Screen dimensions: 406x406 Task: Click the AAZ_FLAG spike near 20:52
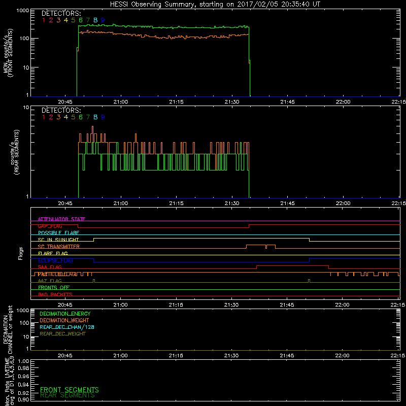(x=94, y=281)
